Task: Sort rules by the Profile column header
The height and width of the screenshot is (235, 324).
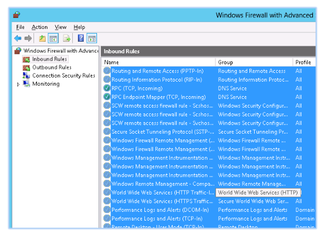Action: (x=304, y=63)
